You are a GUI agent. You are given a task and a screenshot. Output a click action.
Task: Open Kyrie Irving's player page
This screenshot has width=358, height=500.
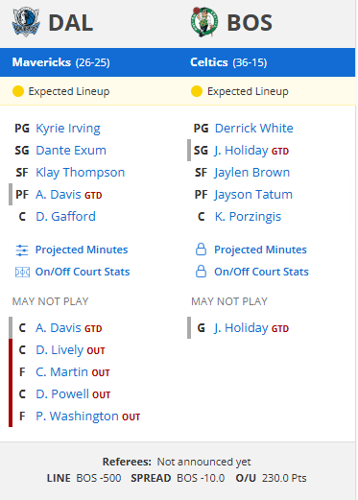(68, 129)
